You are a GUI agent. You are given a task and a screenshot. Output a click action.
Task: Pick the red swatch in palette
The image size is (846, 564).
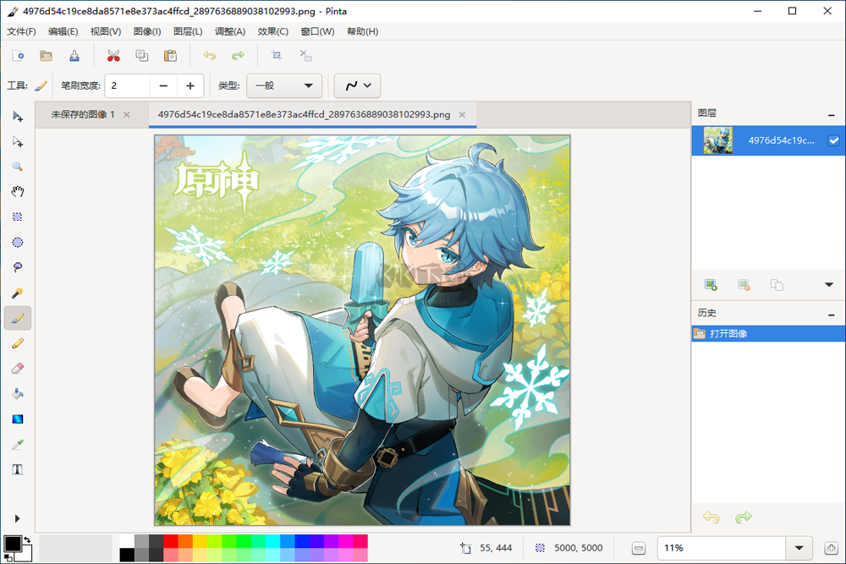coord(171,541)
